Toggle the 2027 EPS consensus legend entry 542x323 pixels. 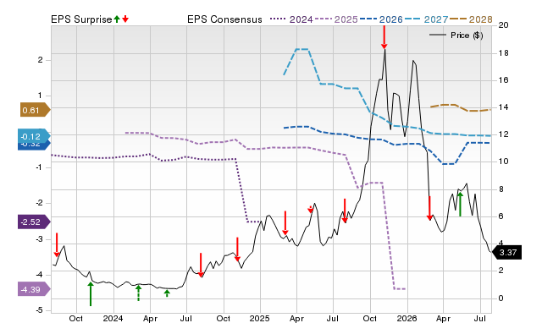[426, 19]
